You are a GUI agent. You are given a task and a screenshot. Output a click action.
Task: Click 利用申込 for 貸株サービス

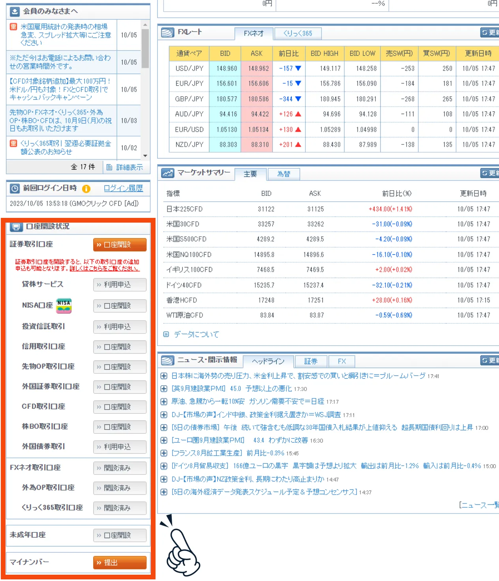point(120,285)
